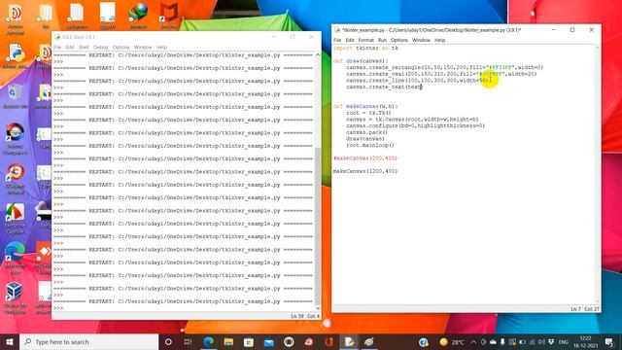Open File menu in tkinter_example.py editor
Screen dimensions: 622x350
(337, 40)
